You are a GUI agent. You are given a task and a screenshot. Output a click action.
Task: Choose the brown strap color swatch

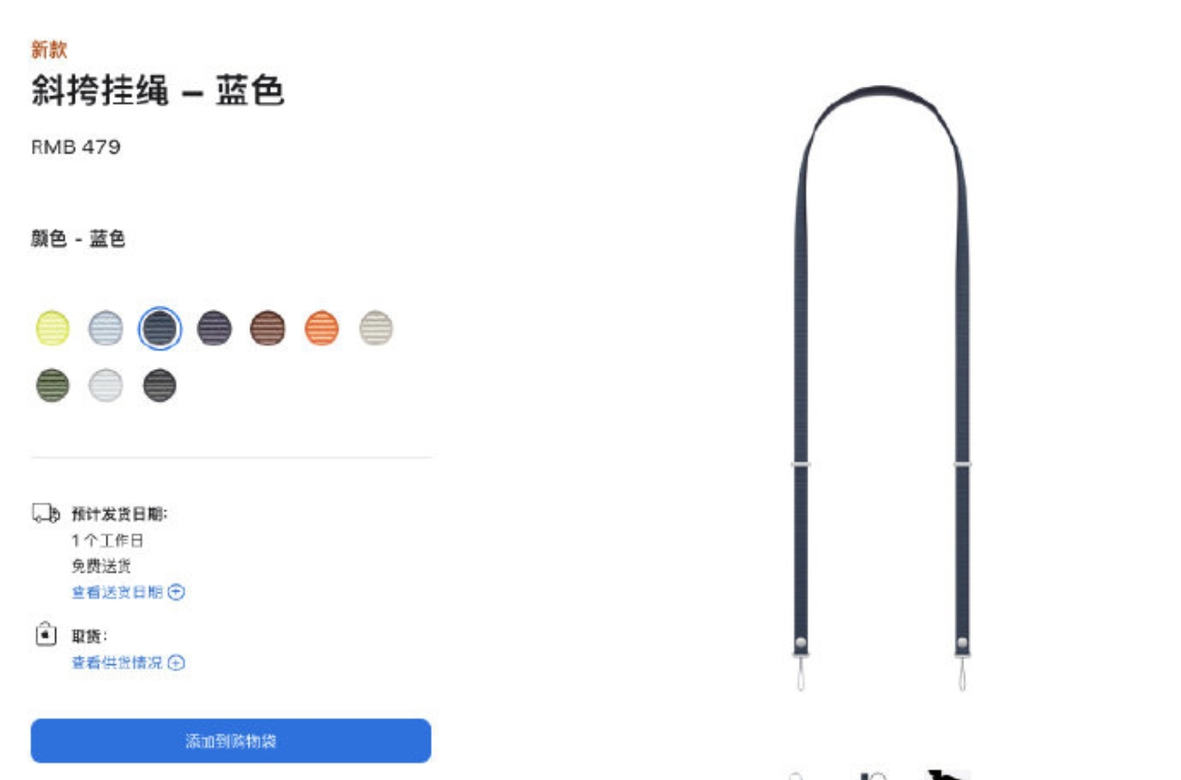point(267,329)
